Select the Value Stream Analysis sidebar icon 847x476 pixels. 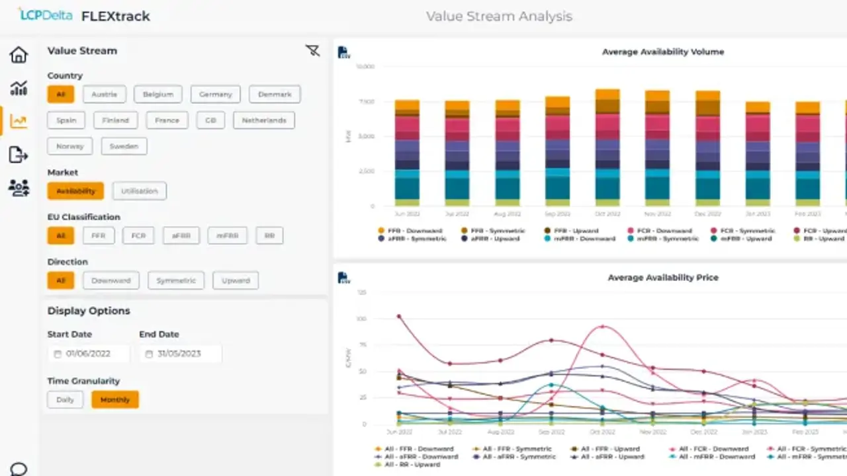19,121
